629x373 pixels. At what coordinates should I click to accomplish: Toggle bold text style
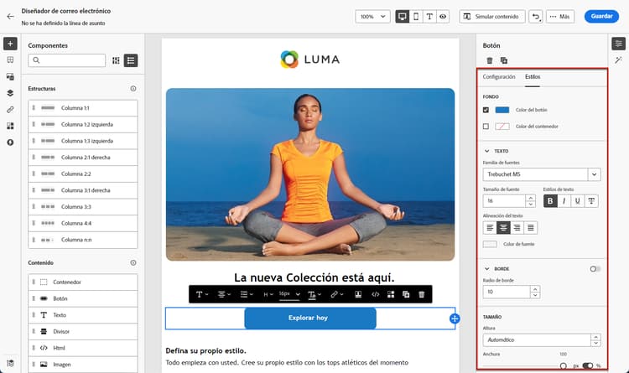click(550, 201)
